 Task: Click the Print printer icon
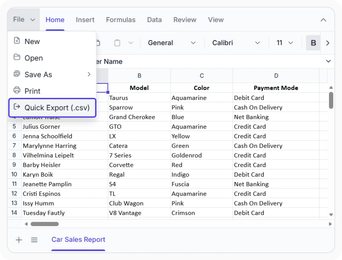[17, 90]
